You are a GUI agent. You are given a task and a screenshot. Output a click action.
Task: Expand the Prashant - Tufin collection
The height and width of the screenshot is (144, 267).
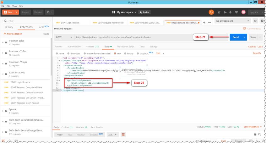pos(3,53)
